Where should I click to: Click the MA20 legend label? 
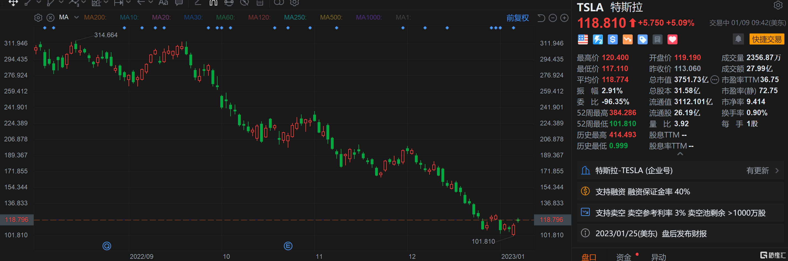pos(161,17)
